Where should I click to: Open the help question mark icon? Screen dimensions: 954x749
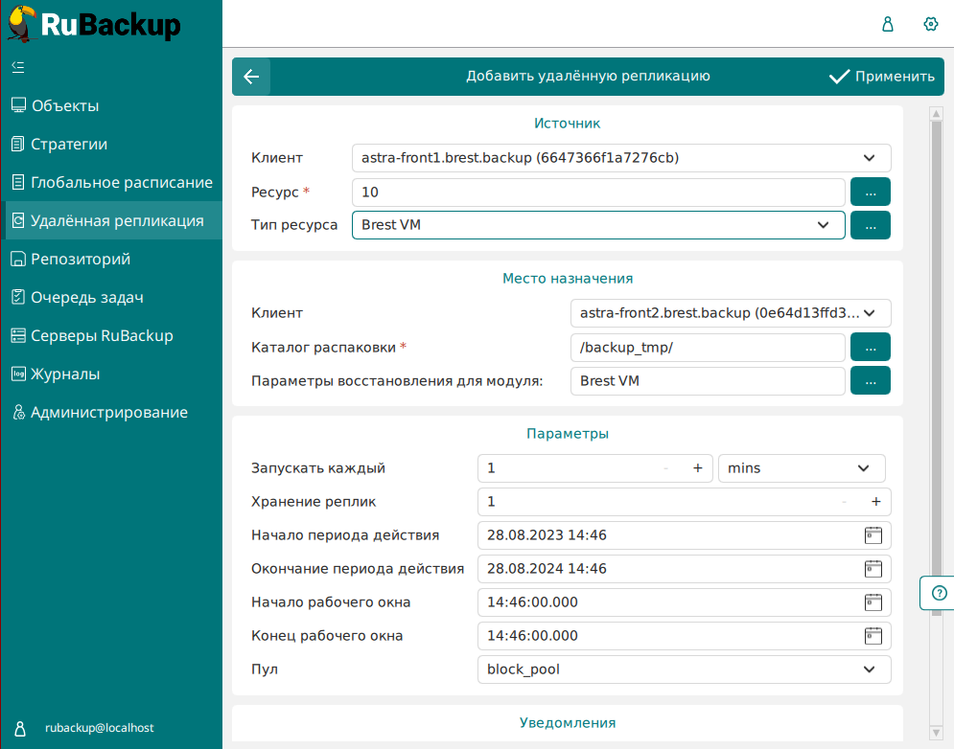tap(939, 593)
